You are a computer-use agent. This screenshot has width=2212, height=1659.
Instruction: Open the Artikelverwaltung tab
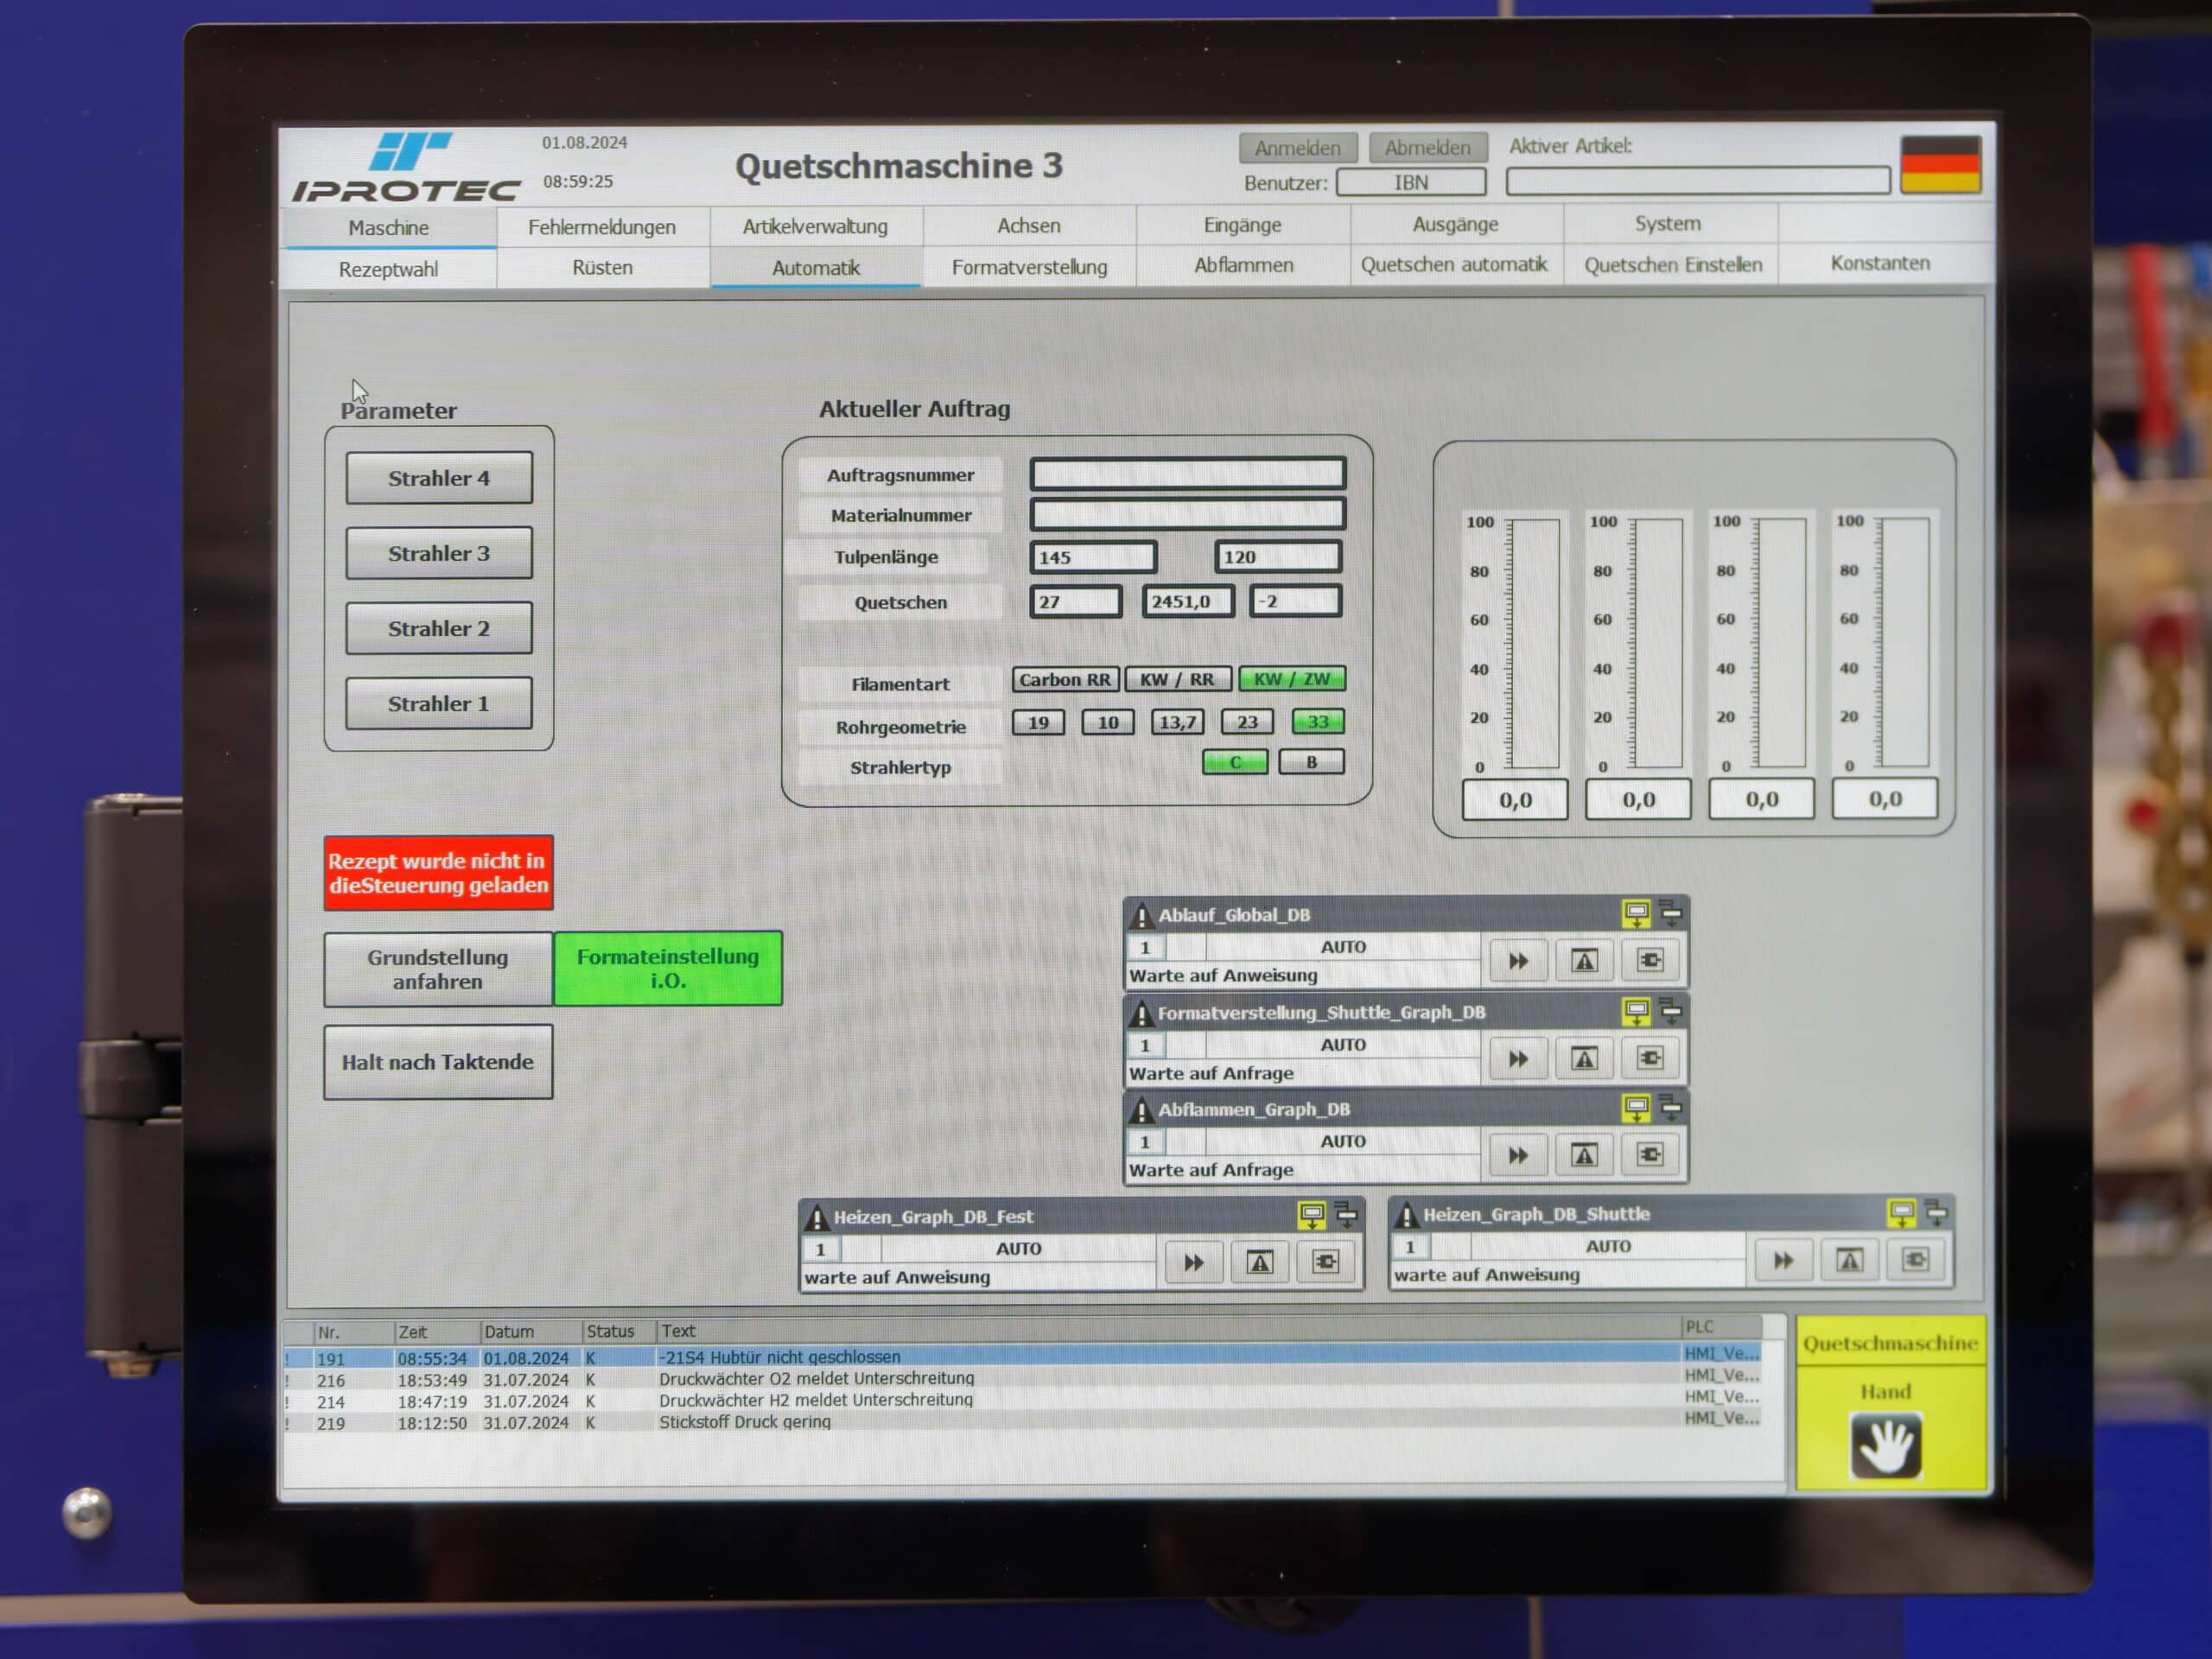(x=815, y=226)
